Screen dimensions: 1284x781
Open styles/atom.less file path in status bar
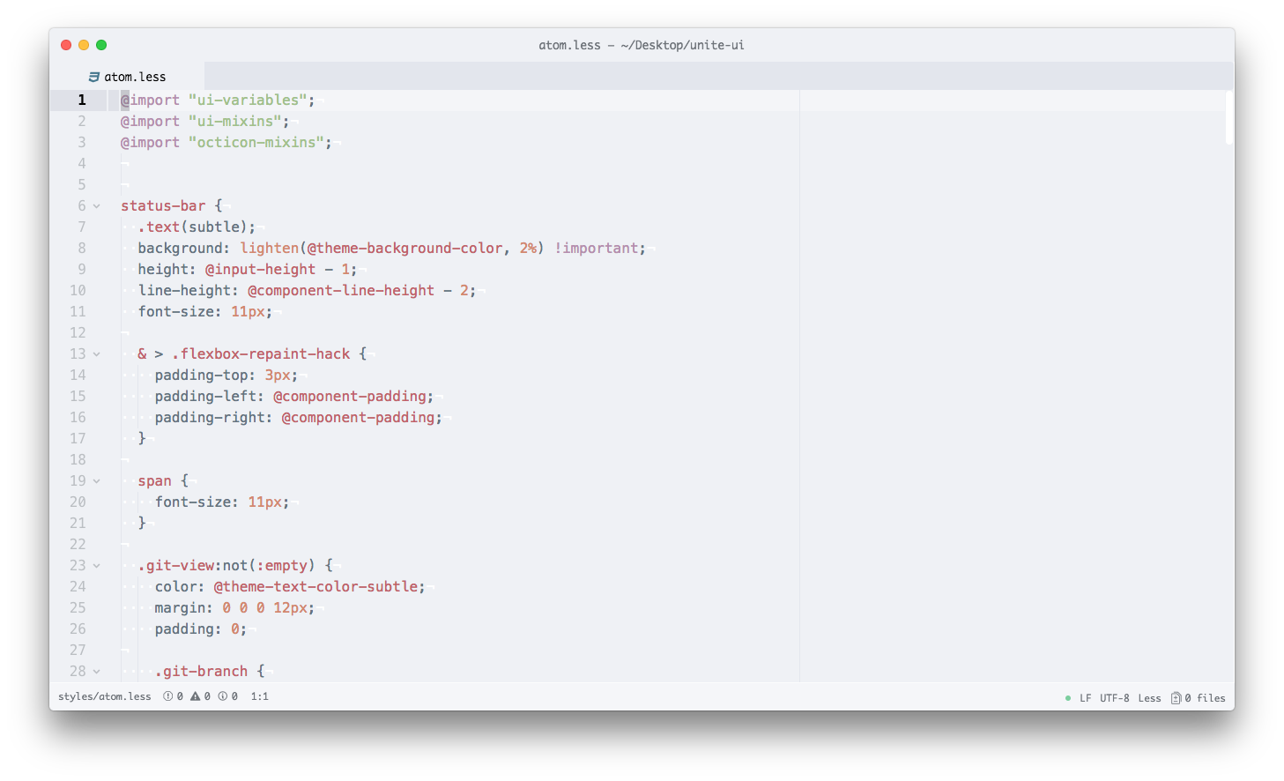(x=105, y=696)
